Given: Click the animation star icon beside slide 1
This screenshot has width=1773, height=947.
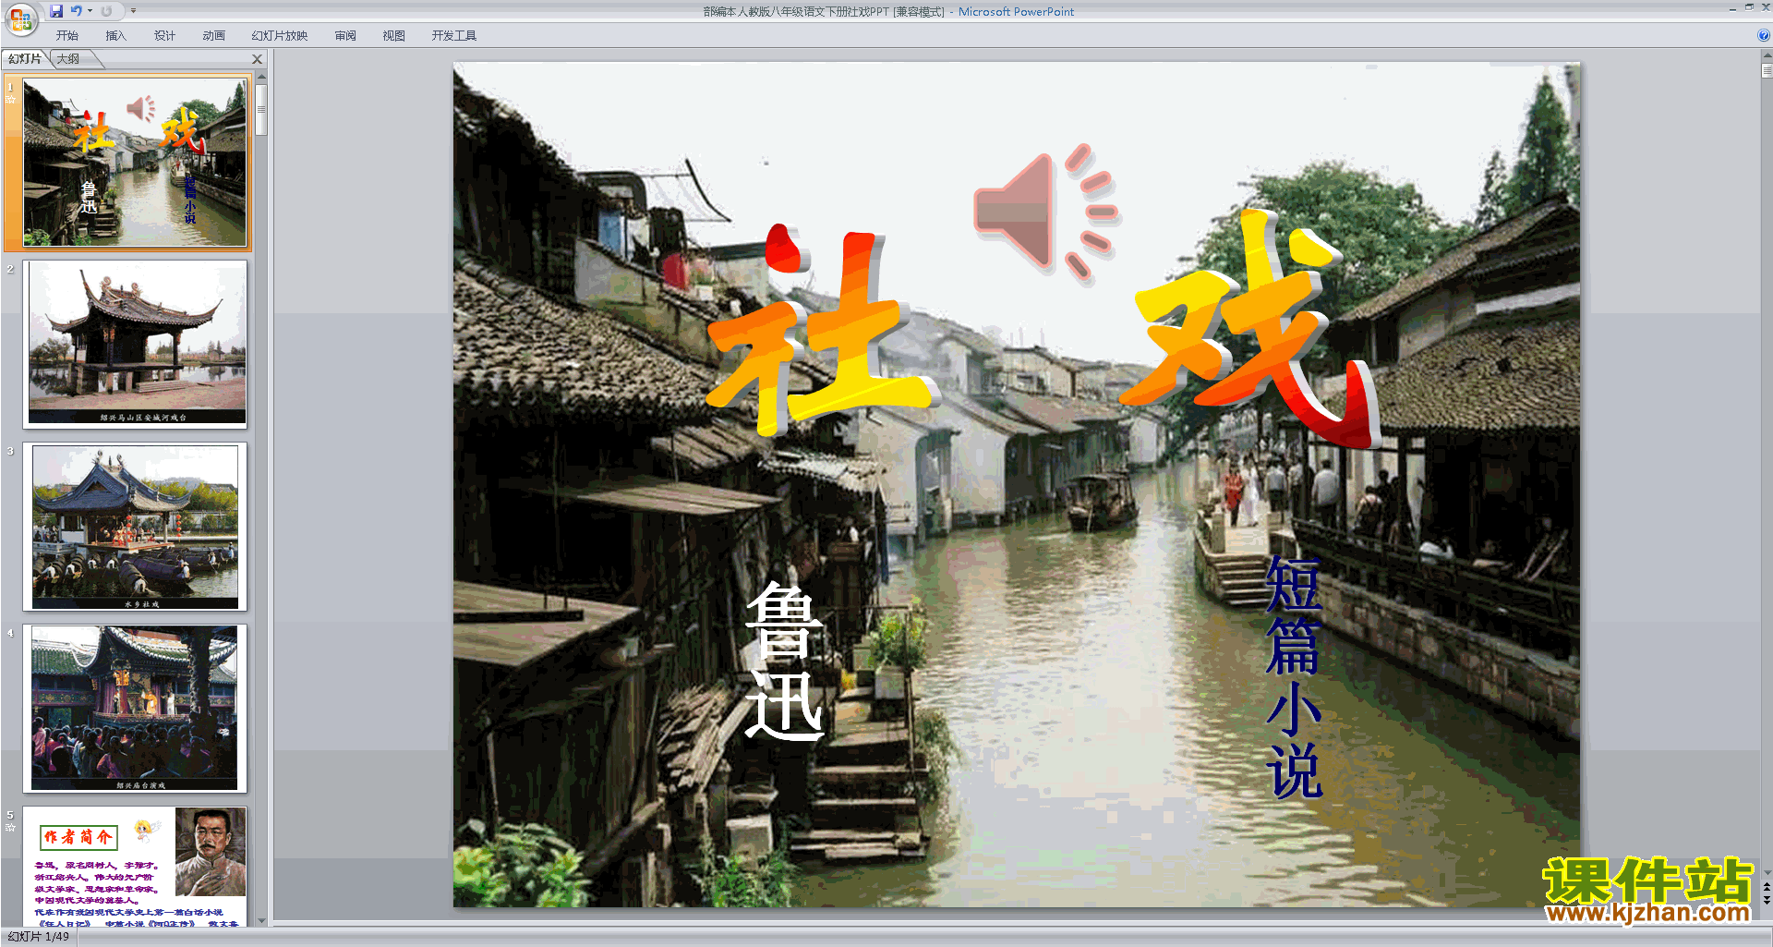Looking at the screenshot, I should pyautogui.click(x=10, y=99).
